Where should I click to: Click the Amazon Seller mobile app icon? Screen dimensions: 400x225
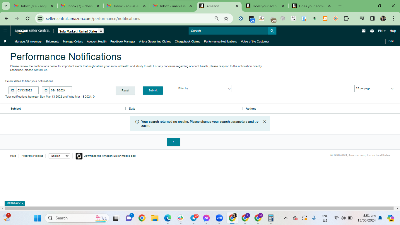click(79, 156)
